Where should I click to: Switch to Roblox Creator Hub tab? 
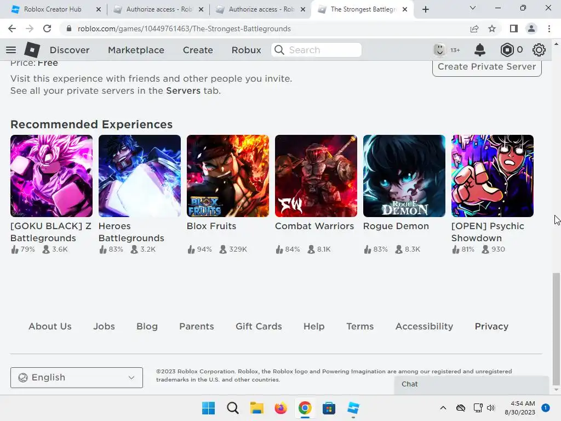pyautogui.click(x=53, y=9)
